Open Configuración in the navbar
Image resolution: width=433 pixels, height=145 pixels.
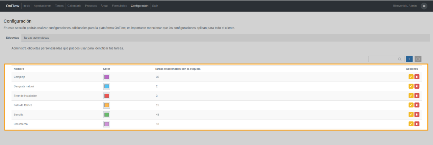click(x=140, y=6)
